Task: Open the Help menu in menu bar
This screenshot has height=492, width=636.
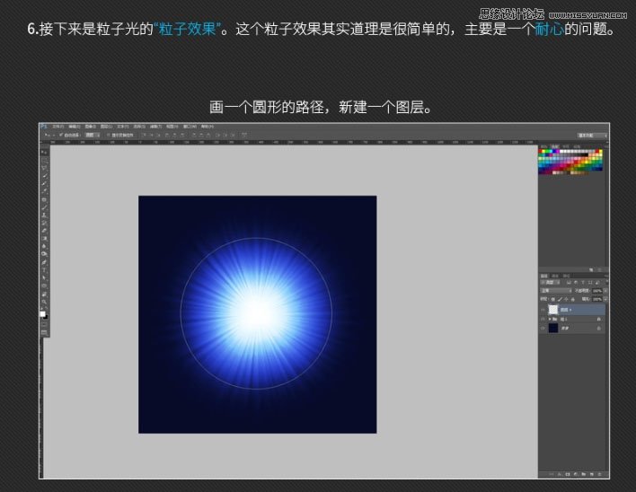Action: coord(207,127)
